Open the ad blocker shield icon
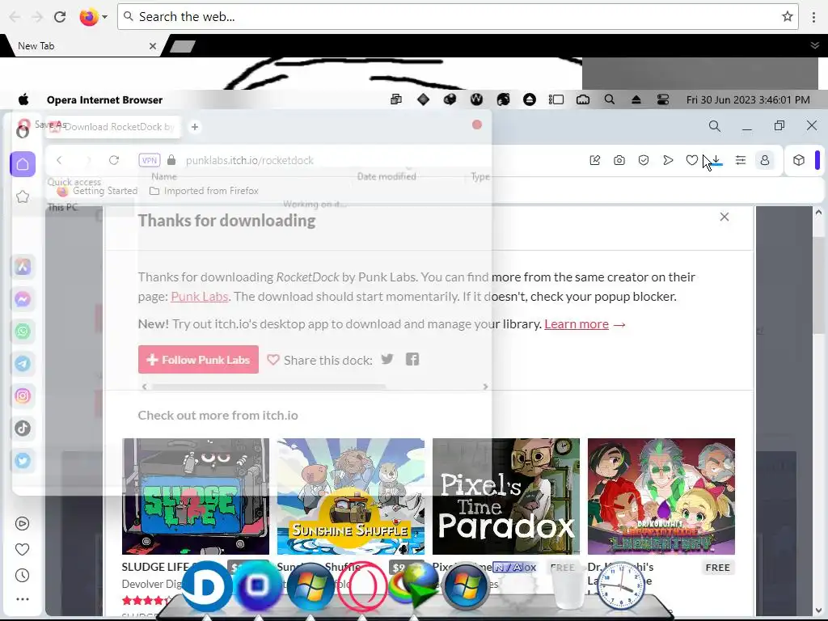828x621 pixels. 643,160
